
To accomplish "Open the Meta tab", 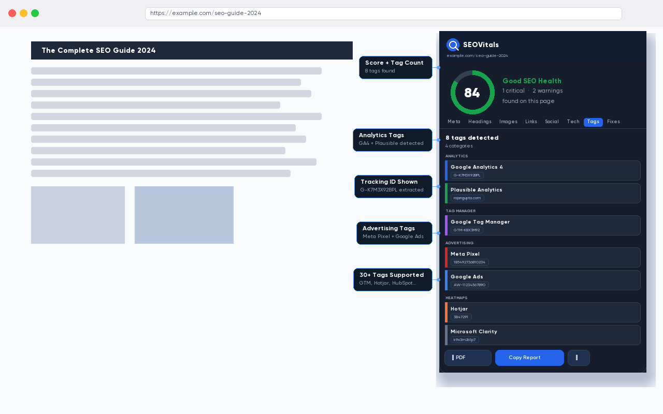I will point(454,122).
